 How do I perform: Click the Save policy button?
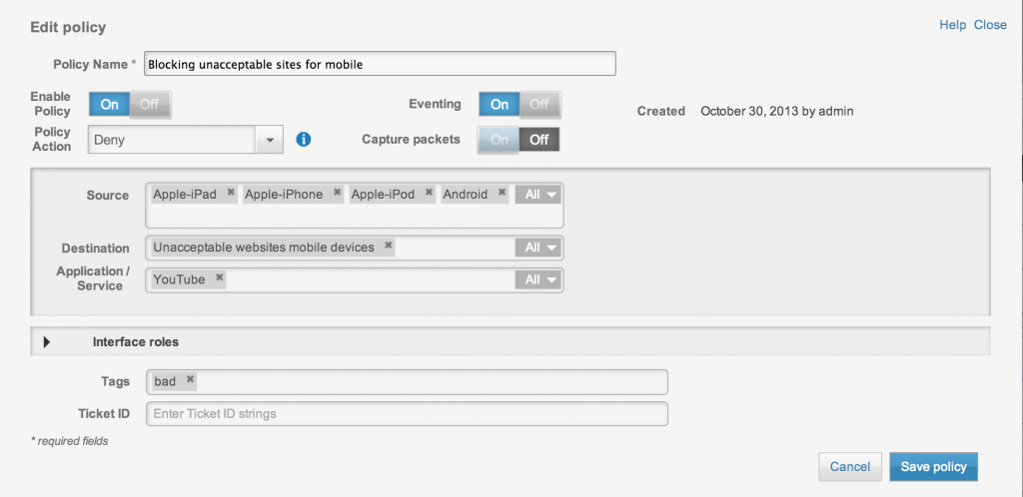click(x=933, y=466)
